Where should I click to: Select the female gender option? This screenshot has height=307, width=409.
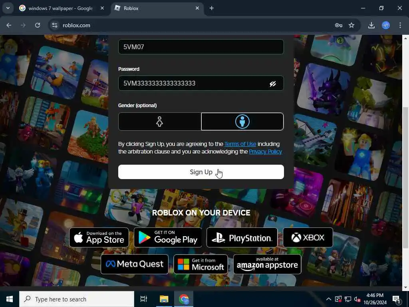click(160, 122)
